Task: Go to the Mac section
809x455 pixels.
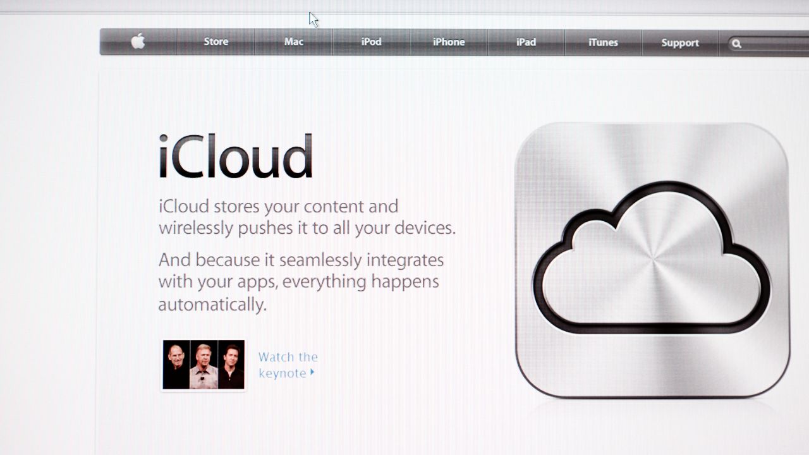Action: click(293, 42)
